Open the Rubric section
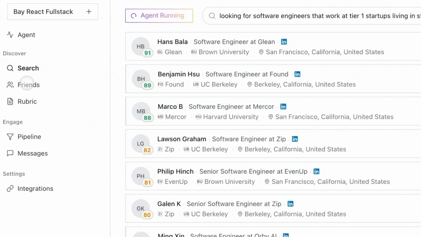Image resolution: width=421 pixels, height=237 pixels. point(27,102)
